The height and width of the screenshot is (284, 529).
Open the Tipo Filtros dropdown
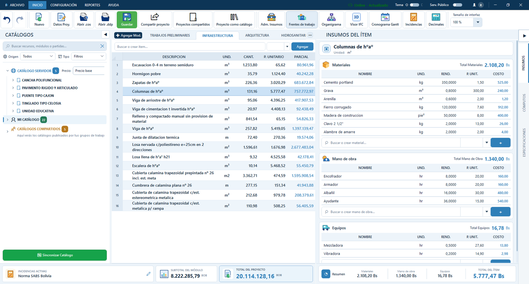[89, 56]
